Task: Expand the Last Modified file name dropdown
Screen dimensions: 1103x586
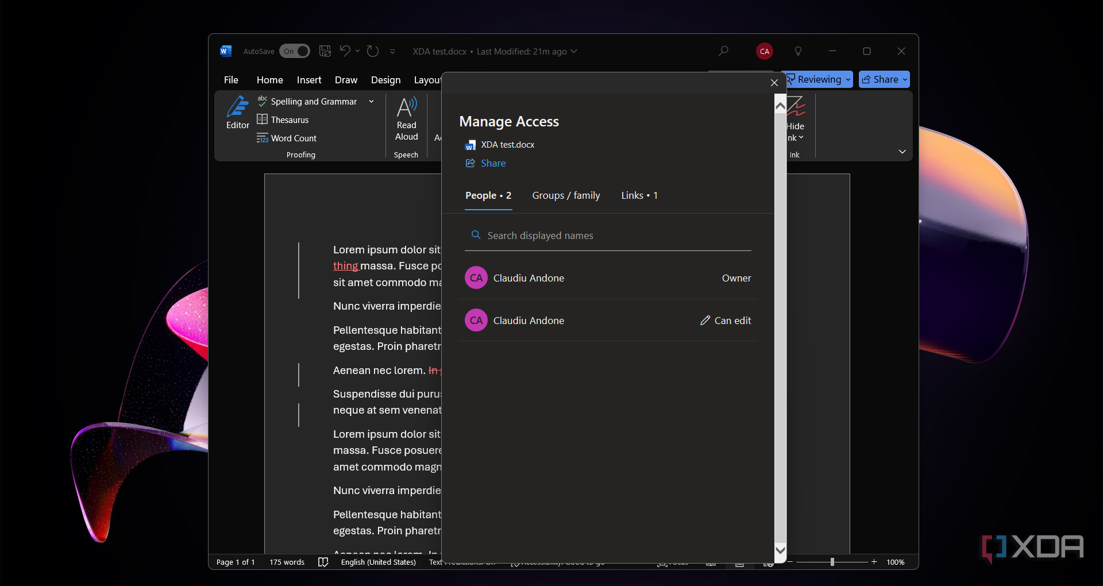Action: [x=574, y=51]
